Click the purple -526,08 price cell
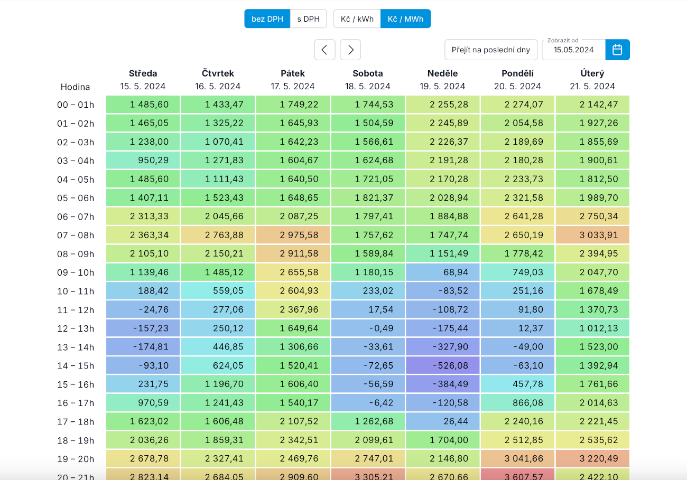The width and height of the screenshot is (687, 480). pyautogui.click(x=442, y=365)
